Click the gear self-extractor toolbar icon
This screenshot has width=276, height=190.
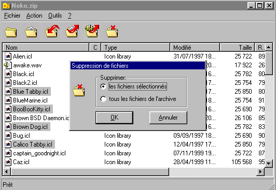(x=92, y=31)
